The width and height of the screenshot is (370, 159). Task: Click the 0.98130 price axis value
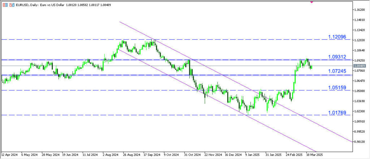[x=360, y=142]
